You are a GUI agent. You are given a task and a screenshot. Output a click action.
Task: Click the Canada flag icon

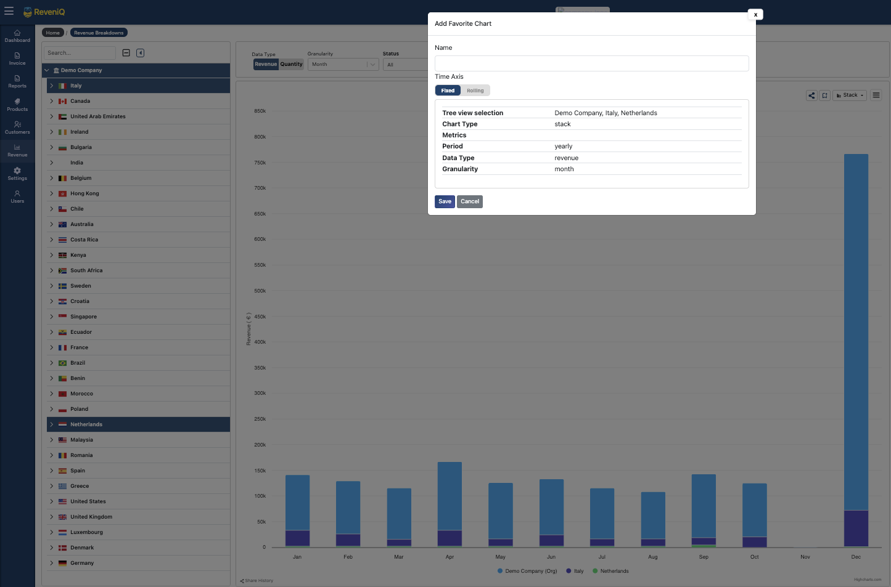62,101
